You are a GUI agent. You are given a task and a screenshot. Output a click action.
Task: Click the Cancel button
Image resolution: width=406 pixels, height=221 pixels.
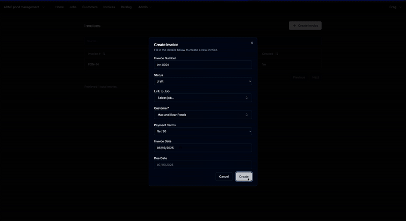pos(224,176)
